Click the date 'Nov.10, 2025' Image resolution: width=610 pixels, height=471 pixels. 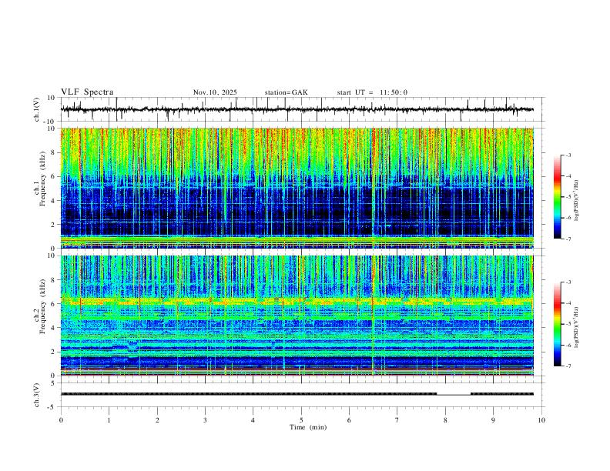pos(215,92)
